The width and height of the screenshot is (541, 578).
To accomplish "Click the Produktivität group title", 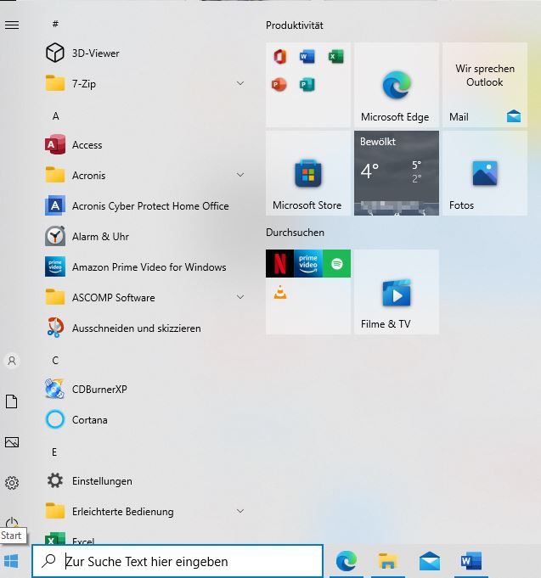I will [x=295, y=25].
